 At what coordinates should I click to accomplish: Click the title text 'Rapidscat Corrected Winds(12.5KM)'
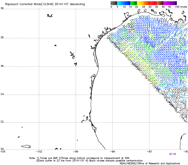click(x=29, y=4)
